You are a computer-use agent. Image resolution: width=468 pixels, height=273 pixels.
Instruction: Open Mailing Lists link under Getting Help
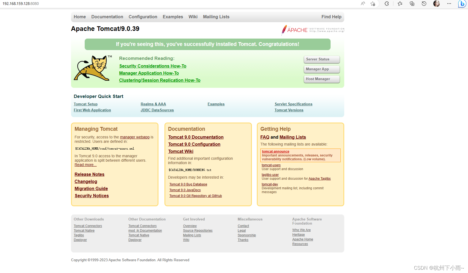pyautogui.click(x=293, y=137)
